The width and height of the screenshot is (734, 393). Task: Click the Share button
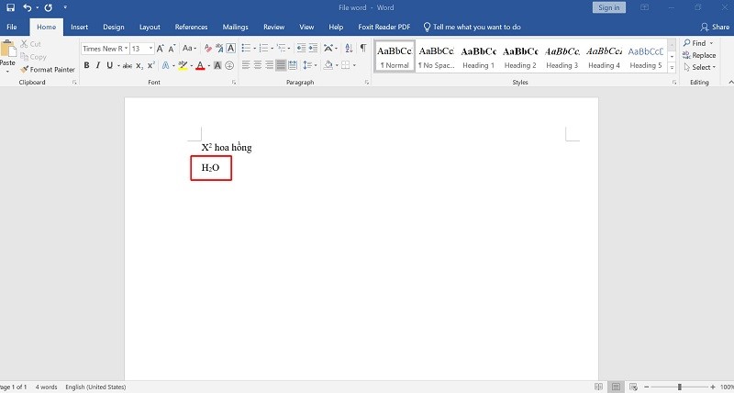pos(715,28)
